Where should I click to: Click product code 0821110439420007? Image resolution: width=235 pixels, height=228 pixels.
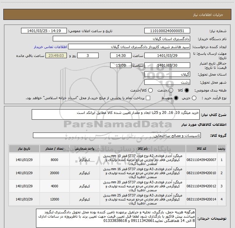pos(201,160)
